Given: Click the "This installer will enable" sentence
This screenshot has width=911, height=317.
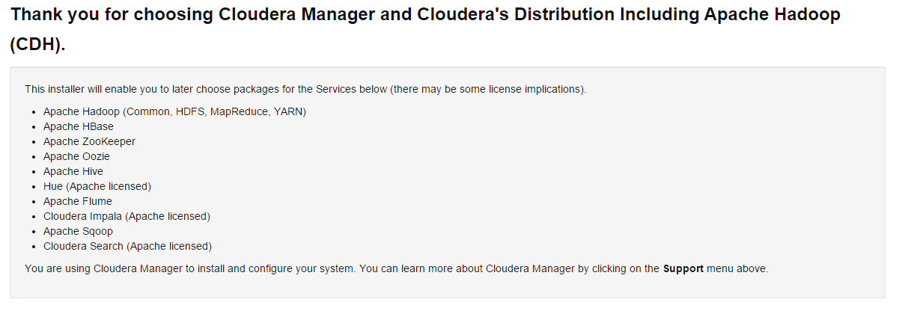Looking at the screenshot, I should point(305,89).
